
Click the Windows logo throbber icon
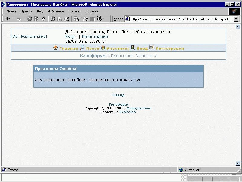[234, 12]
